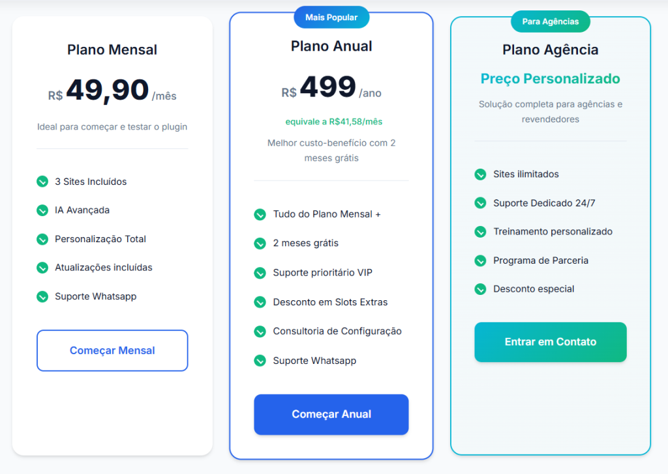
Task: Click the checkmark icon next to IA Avançada
Action: (42, 210)
